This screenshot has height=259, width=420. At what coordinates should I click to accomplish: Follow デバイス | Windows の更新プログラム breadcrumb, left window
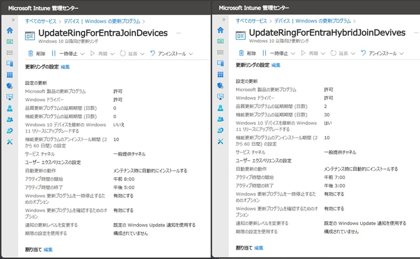tap(102, 22)
